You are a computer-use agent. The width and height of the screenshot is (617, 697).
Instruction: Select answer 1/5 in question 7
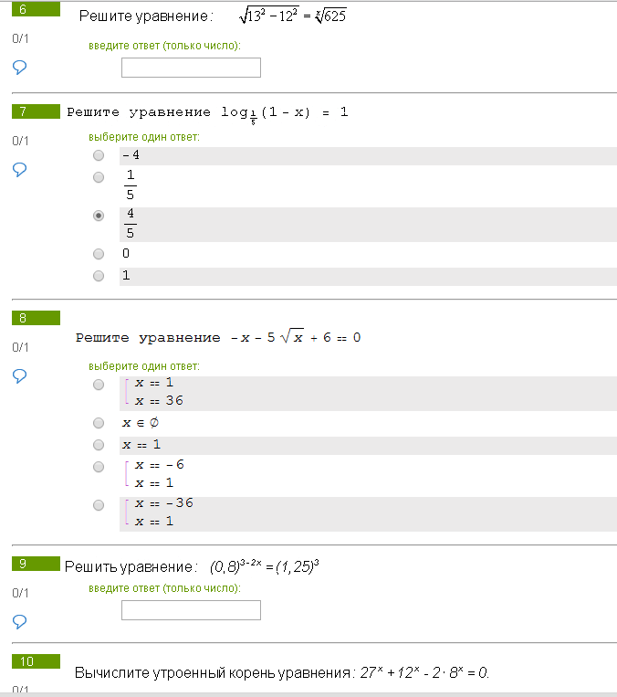tap(99, 177)
